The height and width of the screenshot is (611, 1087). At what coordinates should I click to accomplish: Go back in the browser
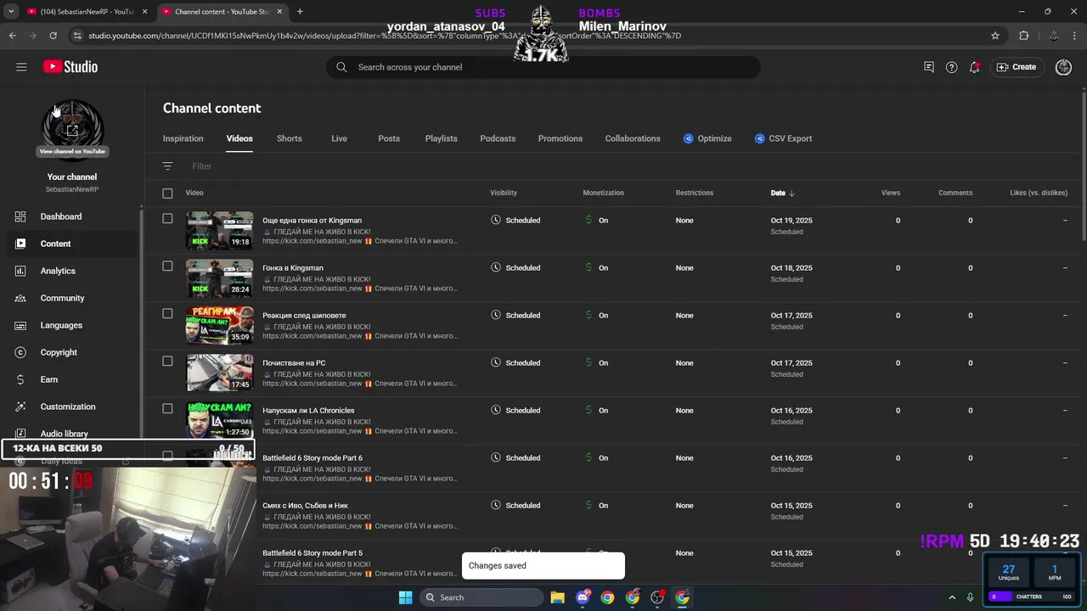click(x=12, y=36)
